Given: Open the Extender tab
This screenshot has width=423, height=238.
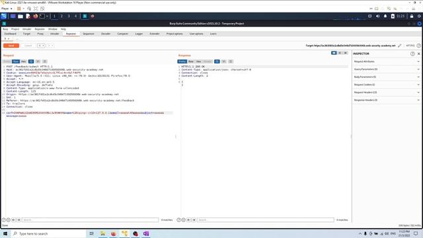Looking at the screenshot, I should (155, 34).
